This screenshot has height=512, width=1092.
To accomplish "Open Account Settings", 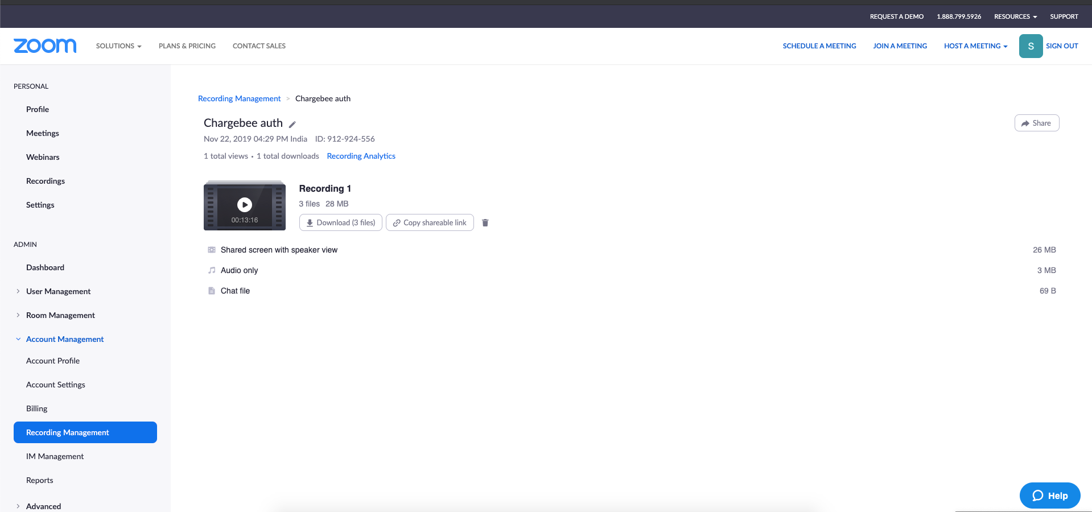I will coord(56,385).
